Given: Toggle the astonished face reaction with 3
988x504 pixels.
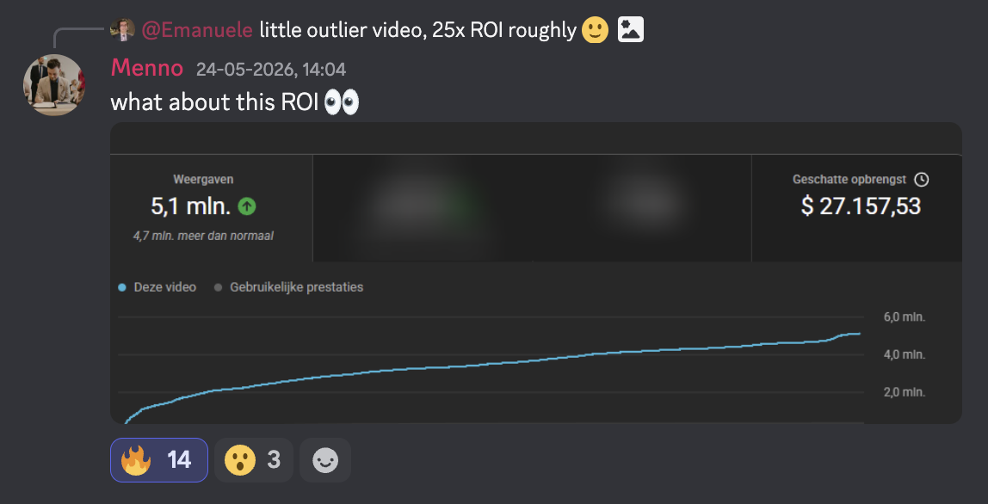Looking at the screenshot, I should pyautogui.click(x=254, y=460).
